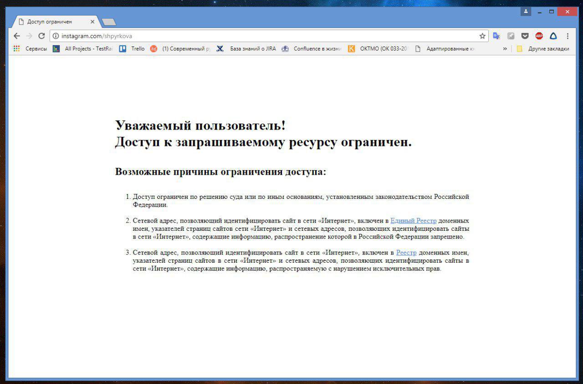Viewport: 583px width, 384px height.
Task: Click the heading Уважаемый пользователь!
Action: 200,125
